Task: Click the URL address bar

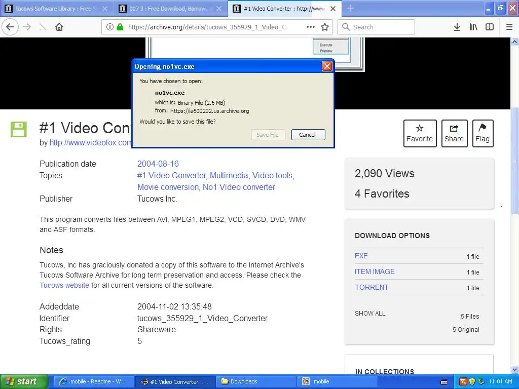Action: click(216, 27)
